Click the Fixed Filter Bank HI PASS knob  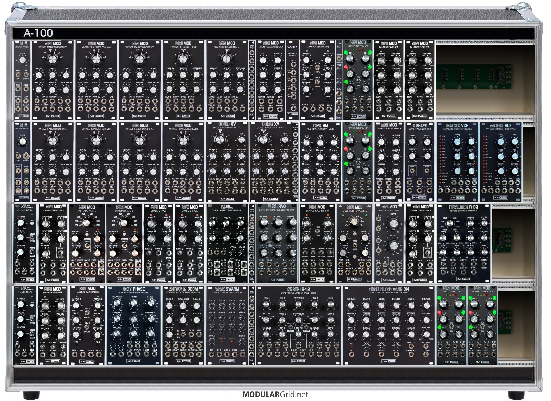426,306
